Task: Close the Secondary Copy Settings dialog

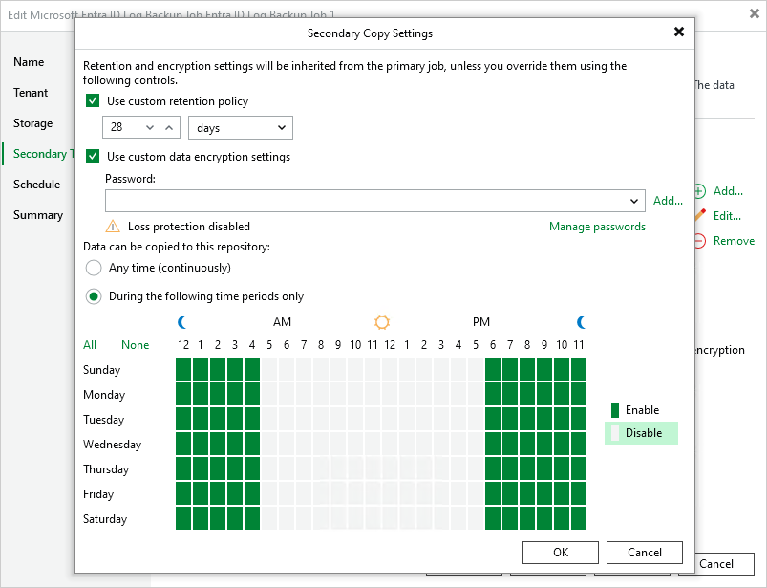Action: pos(679,32)
